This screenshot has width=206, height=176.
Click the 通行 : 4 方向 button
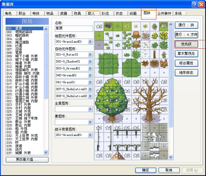[x=186, y=35]
